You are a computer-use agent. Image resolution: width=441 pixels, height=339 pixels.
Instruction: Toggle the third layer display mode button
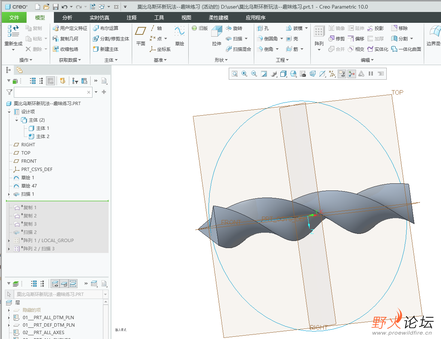pyautogui.click(x=73, y=284)
